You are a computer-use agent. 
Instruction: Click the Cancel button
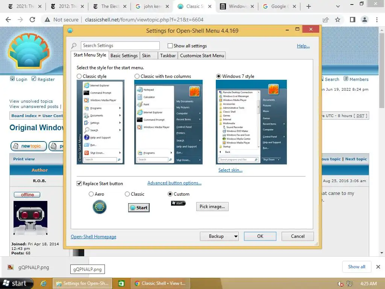298,236
